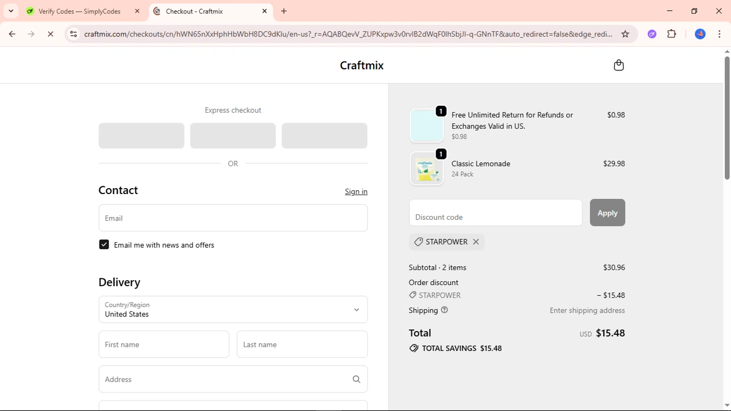
Task: Click the 24 Pack variant text
Action: point(462,174)
